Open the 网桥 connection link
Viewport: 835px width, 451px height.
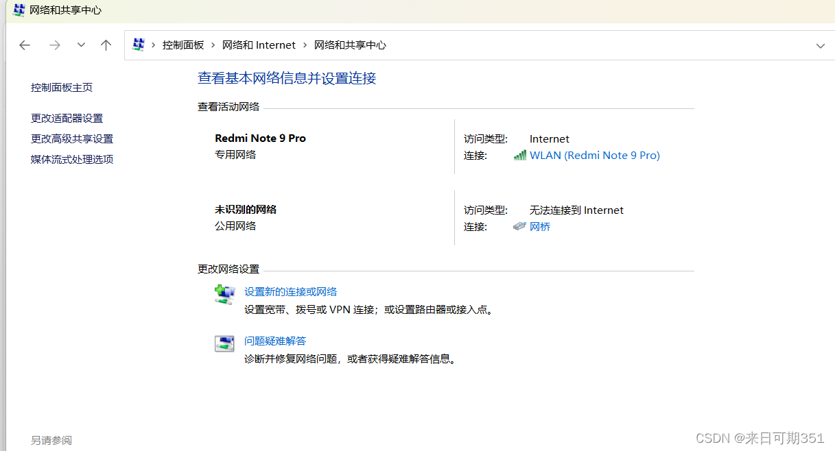pyautogui.click(x=540, y=226)
